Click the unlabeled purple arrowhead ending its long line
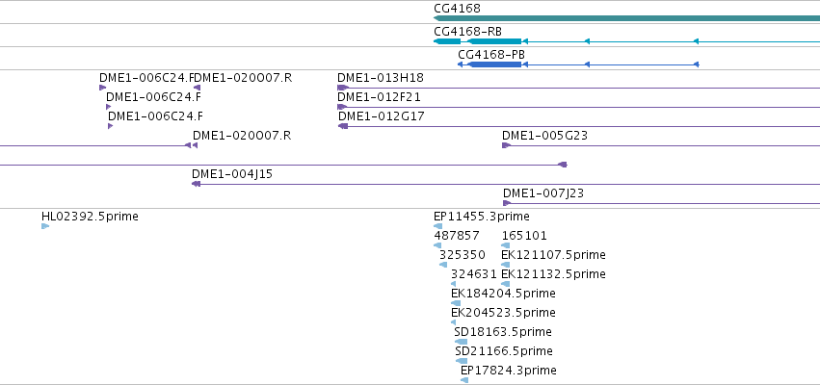820x385 pixels. pos(563,166)
